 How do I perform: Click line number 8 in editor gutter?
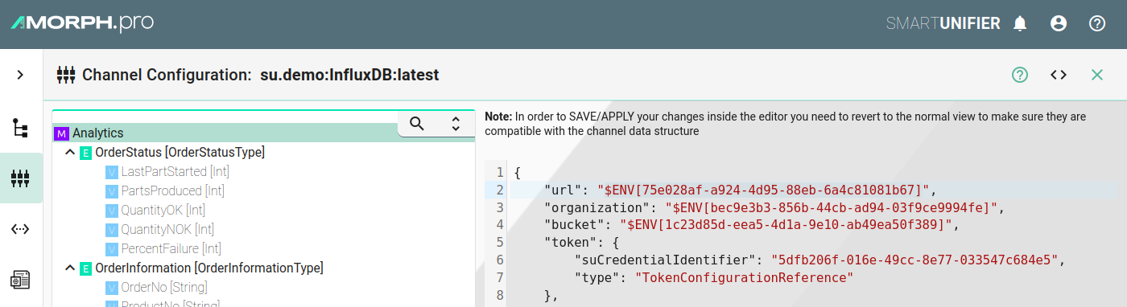pyautogui.click(x=500, y=295)
